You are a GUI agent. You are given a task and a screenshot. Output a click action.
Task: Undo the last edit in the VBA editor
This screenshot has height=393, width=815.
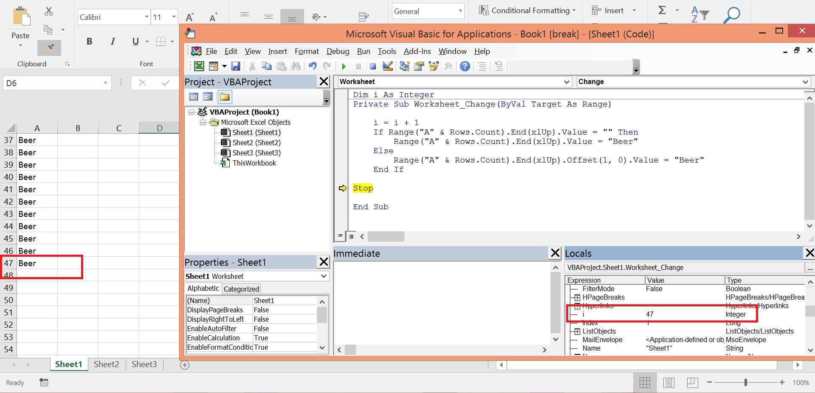(x=313, y=66)
